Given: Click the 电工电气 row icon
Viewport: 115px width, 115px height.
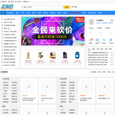Looking at the screenshot, I should pos(2,62).
